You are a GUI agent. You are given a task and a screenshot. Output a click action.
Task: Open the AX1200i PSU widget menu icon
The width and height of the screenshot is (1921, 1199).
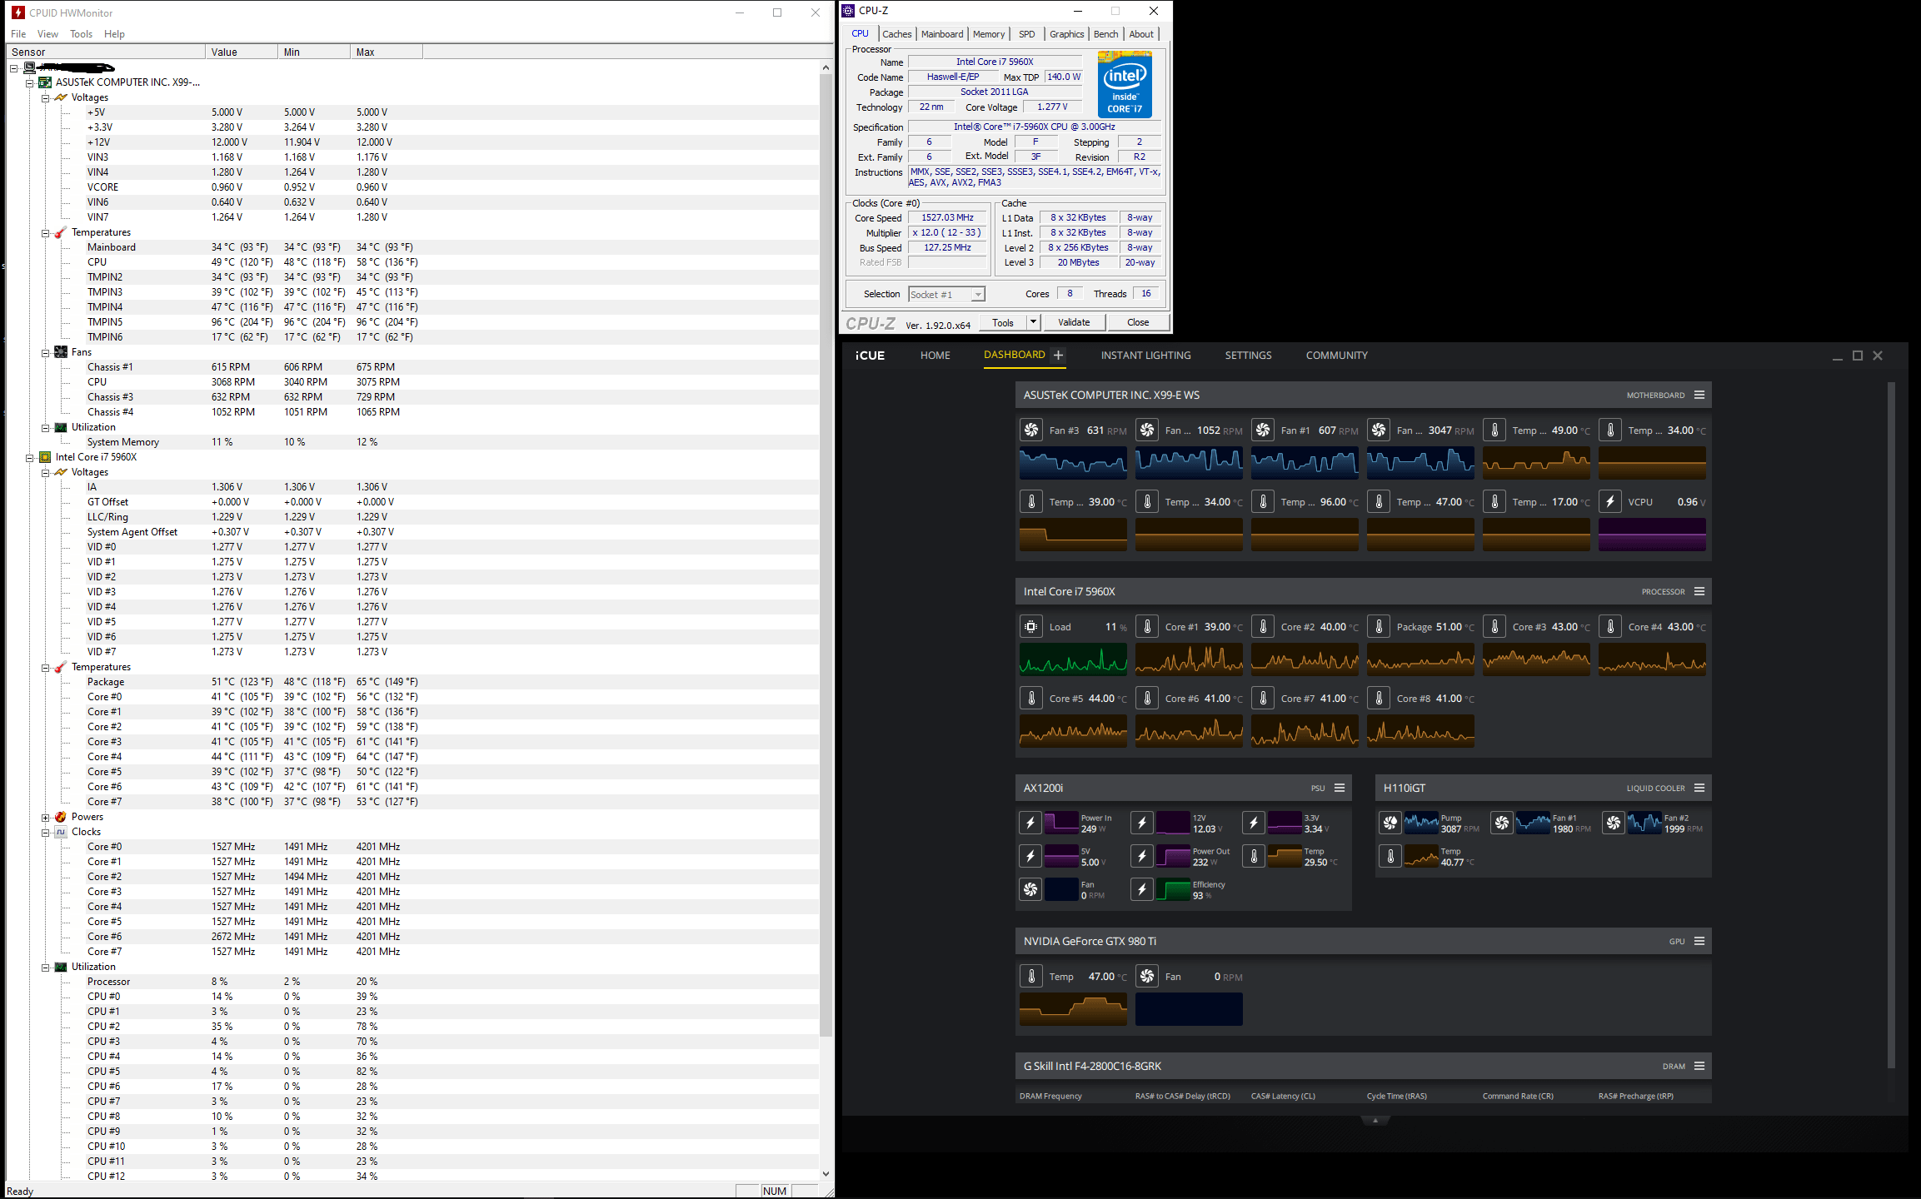click(1340, 789)
